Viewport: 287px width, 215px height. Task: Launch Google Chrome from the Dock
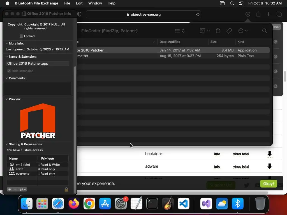[x=89, y=204]
